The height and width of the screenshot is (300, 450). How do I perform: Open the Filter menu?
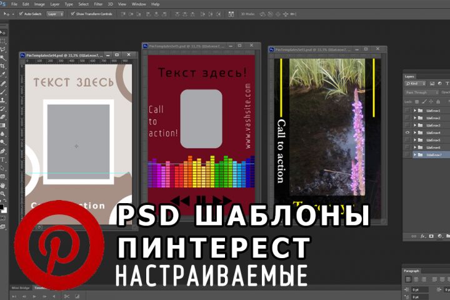click(x=98, y=4)
